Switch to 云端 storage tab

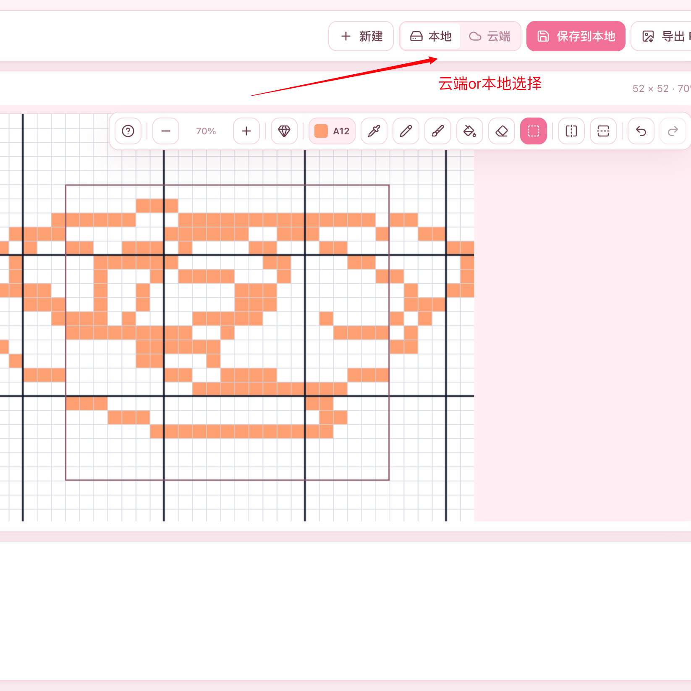click(489, 36)
